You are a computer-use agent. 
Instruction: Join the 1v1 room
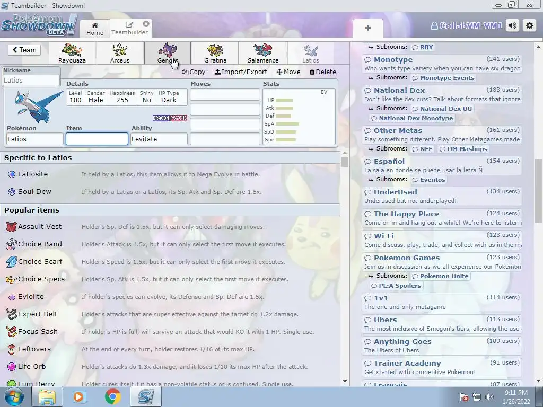(442, 302)
